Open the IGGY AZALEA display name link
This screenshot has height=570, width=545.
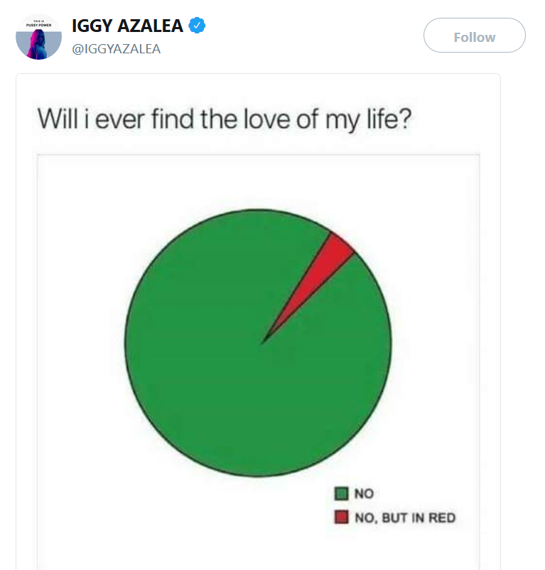[x=128, y=26]
